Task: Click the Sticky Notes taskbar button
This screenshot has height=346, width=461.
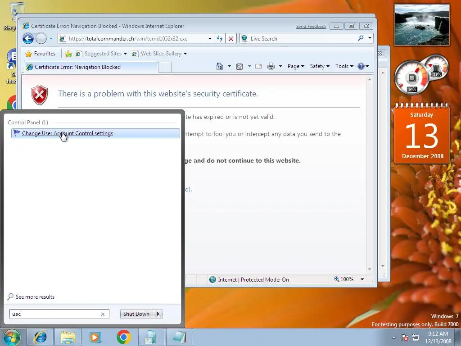Action: point(179,337)
